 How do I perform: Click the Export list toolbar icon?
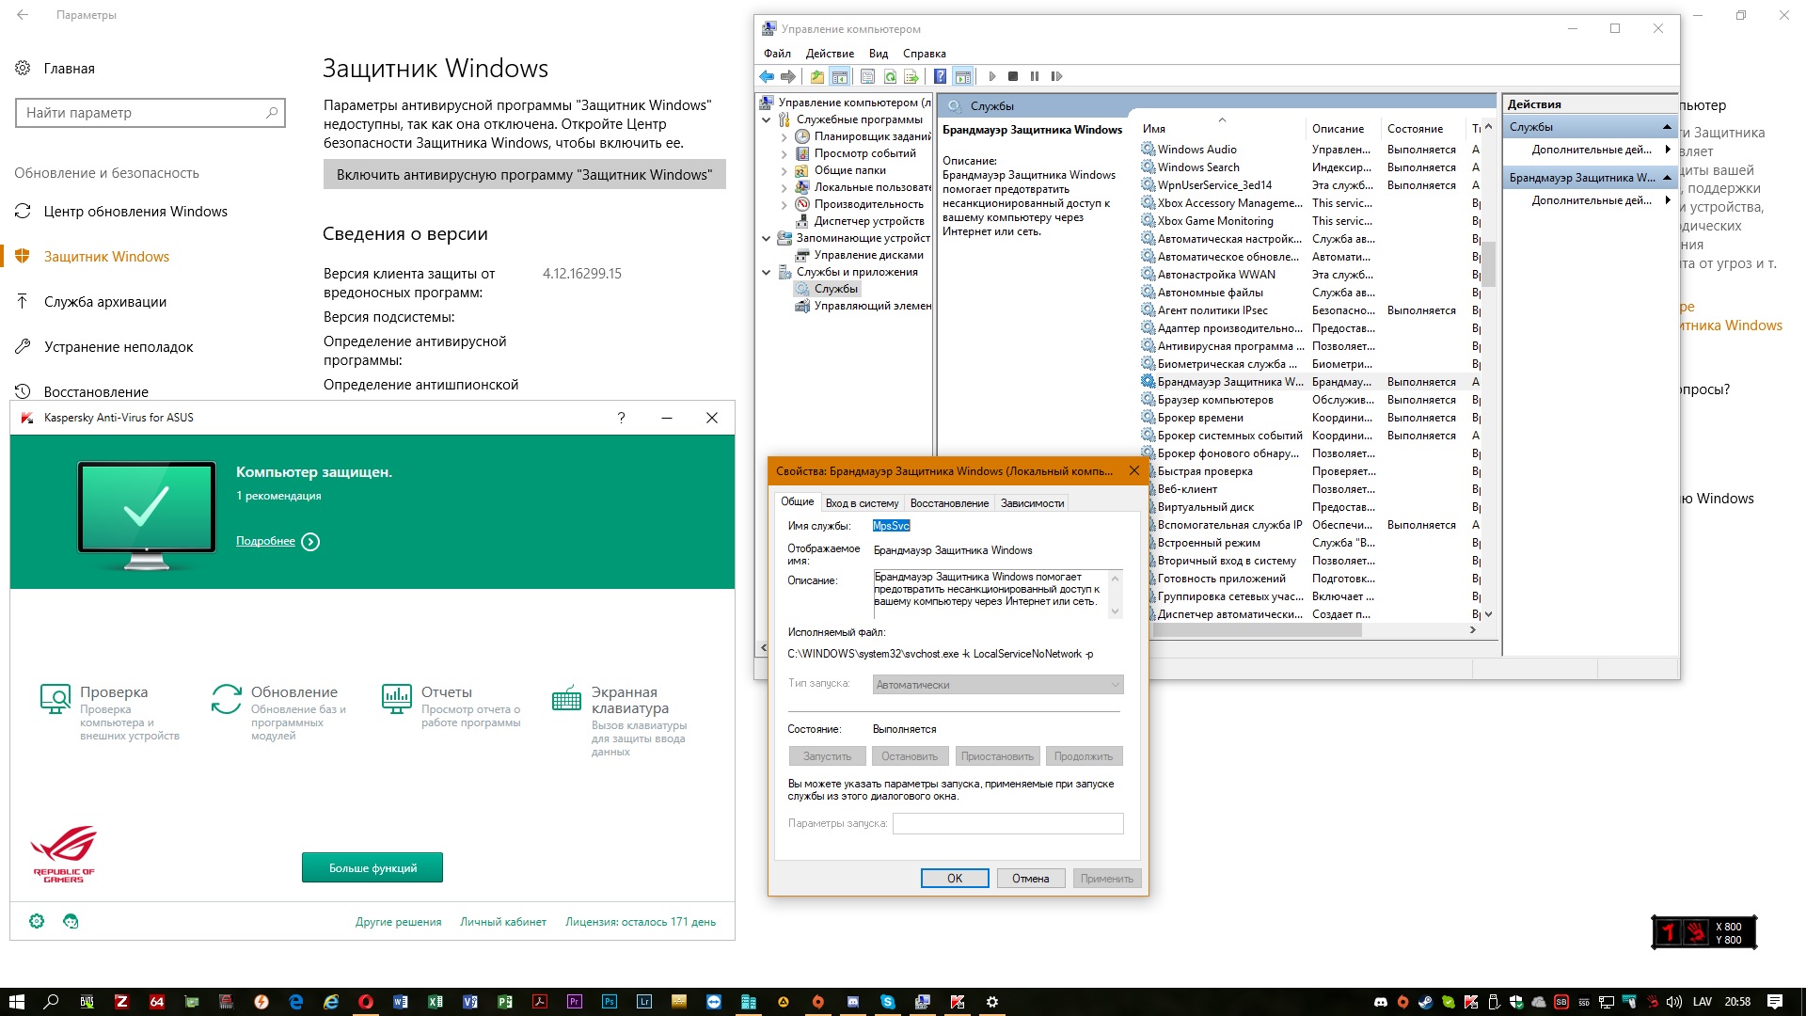[x=911, y=76]
